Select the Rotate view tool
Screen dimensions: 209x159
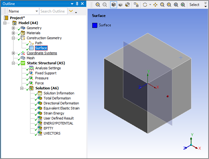point(145,5)
